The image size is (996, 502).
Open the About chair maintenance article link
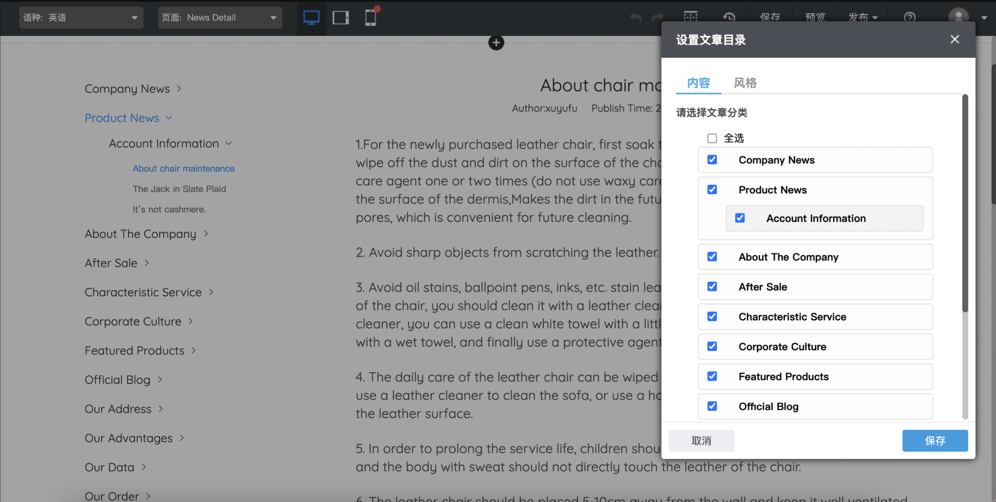click(x=183, y=168)
